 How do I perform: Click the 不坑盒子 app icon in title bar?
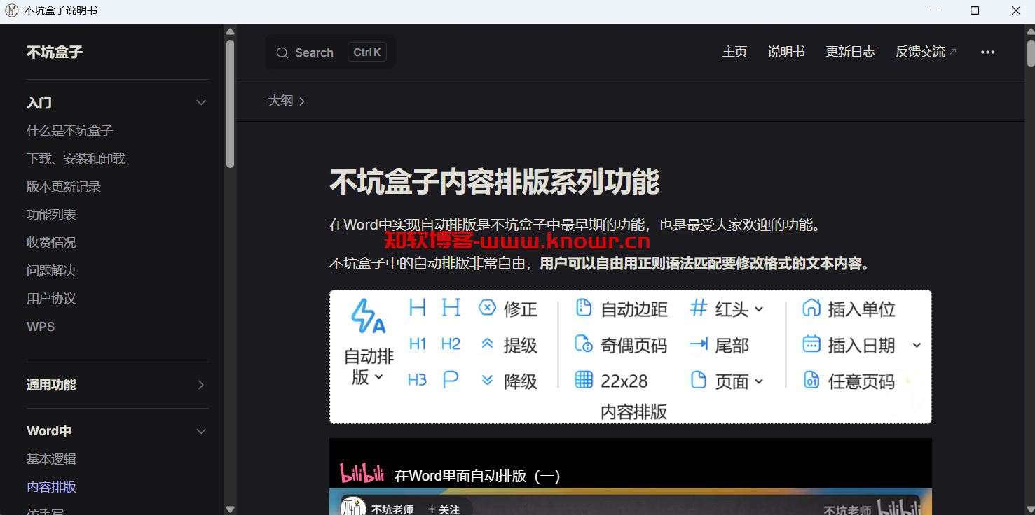11,10
